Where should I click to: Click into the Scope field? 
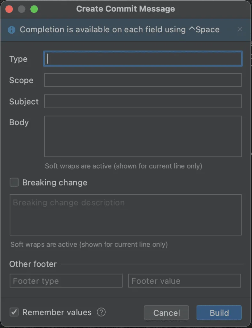[x=142, y=80]
